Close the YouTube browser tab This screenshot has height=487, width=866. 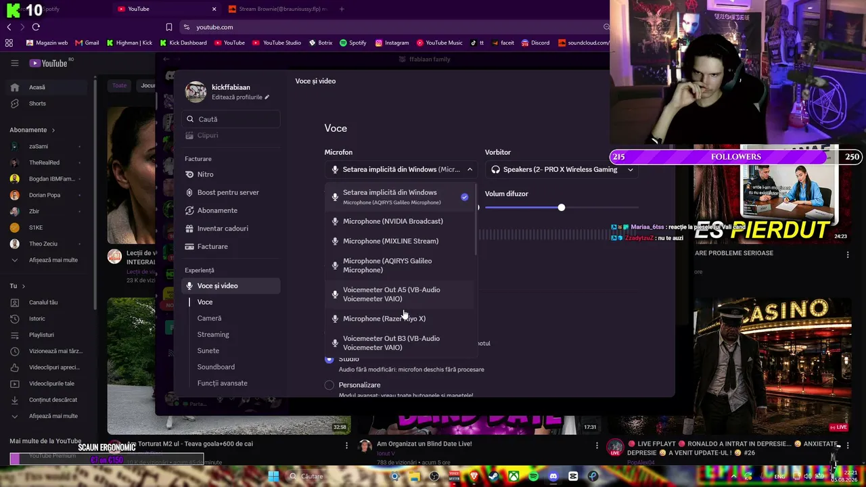pyautogui.click(x=214, y=9)
